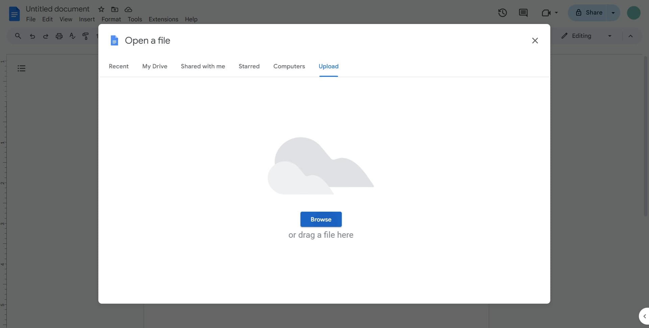Select the Starred tab
649x328 pixels.
coord(249,66)
